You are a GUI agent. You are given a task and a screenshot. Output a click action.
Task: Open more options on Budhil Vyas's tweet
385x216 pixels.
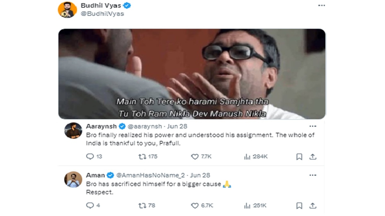(321, 6)
